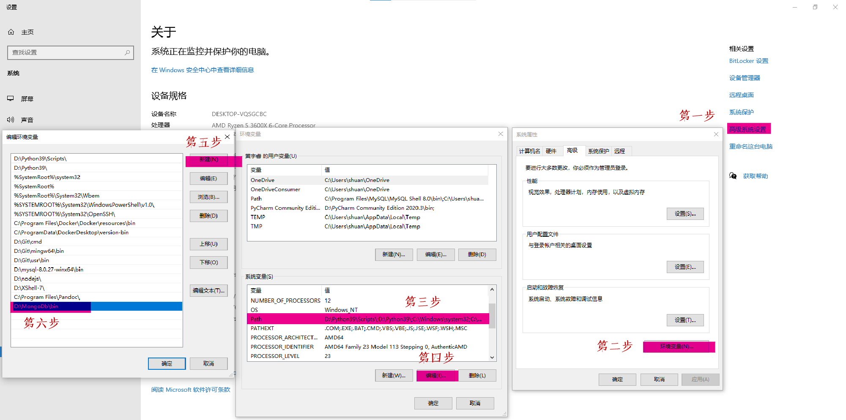Viewport: 846px width, 420px height.
Task: Switch to the 硬件 tab
Action: [x=551, y=151]
